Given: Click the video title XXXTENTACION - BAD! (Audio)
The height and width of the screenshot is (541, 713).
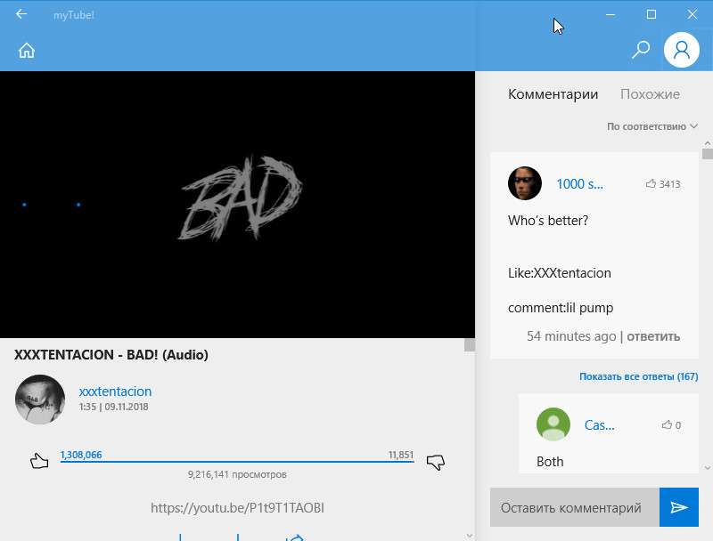Looking at the screenshot, I should pyautogui.click(x=111, y=354).
